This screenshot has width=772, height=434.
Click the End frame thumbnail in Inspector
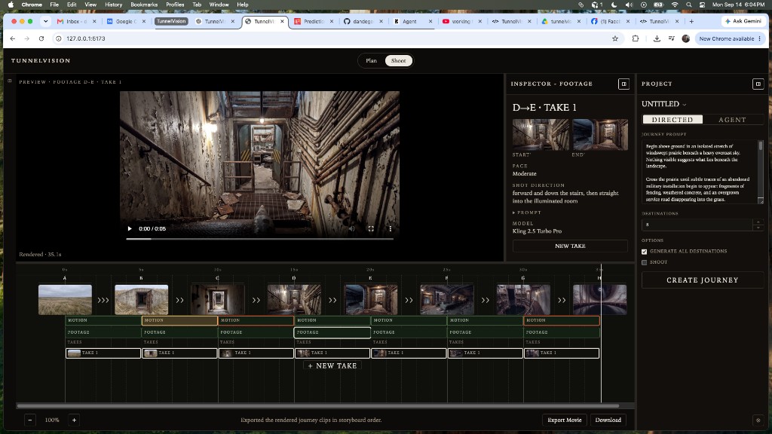tap(599, 134)
